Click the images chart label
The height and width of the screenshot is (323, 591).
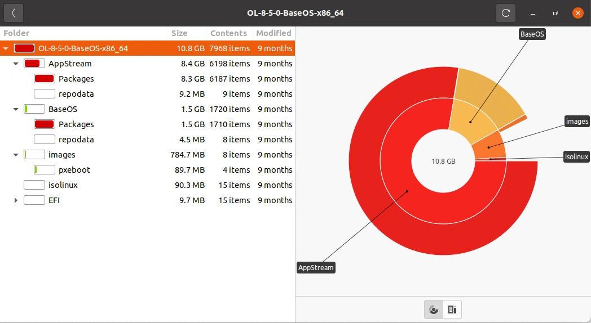[x=577, y=122]
